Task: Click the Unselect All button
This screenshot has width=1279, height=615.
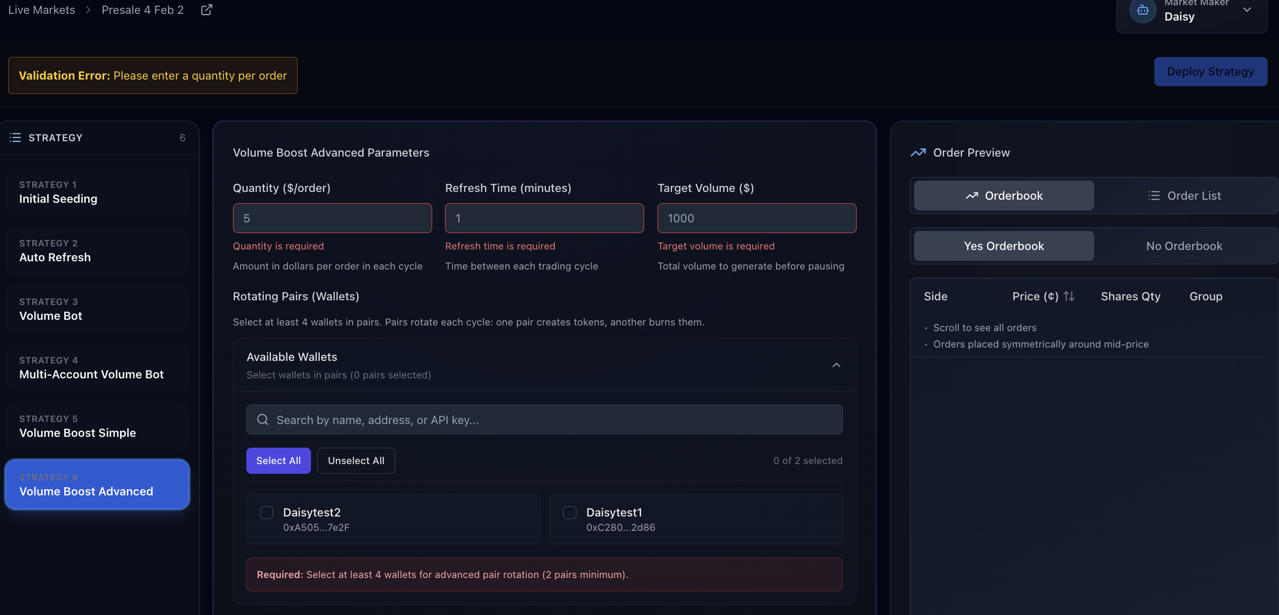Action: pyautogui.click(x=356, y=460)
